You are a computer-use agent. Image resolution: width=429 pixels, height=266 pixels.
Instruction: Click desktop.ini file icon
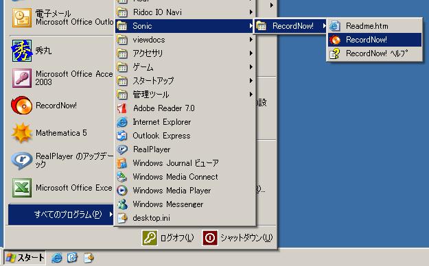point(122,218)
